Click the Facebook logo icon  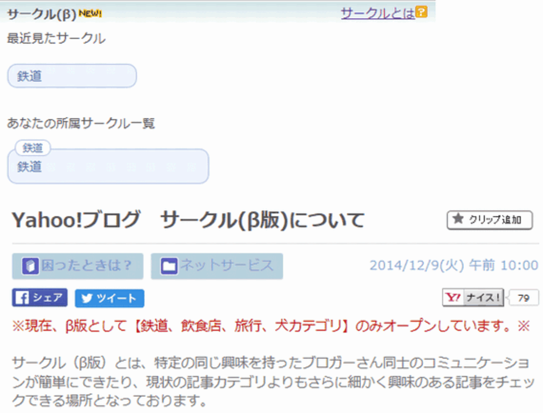point(22,298)
